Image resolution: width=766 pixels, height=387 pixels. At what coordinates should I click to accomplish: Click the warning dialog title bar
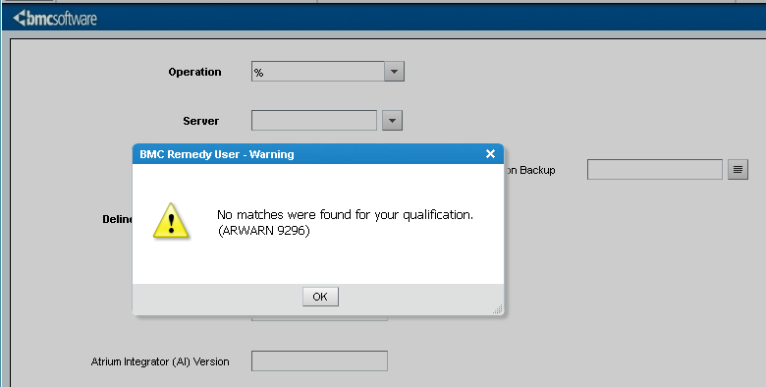click(x=317, y=154)
